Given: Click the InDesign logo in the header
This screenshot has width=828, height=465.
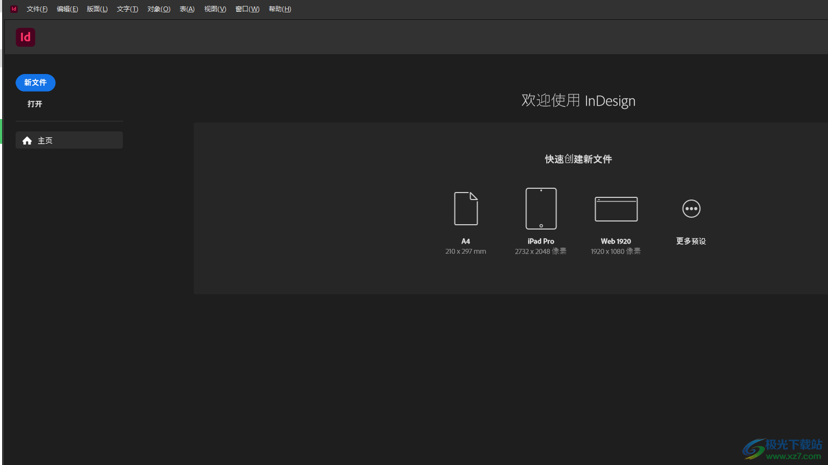Looking at the screenshot, I should click(25, 37).
